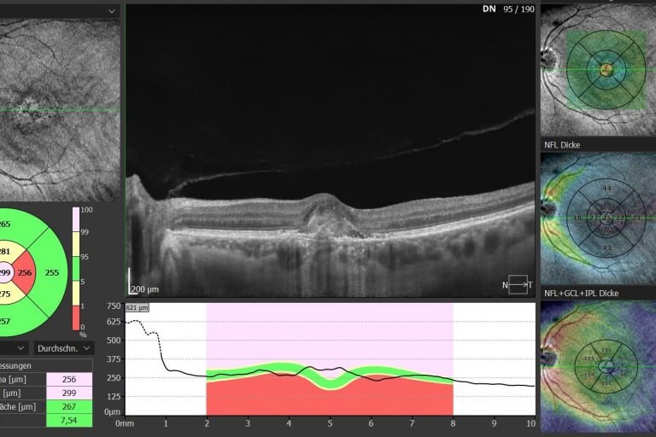Click the red ETDRS sector showing 256
Image resolution: width=656 pixels, height=437 pixels.
pos(25,272)
